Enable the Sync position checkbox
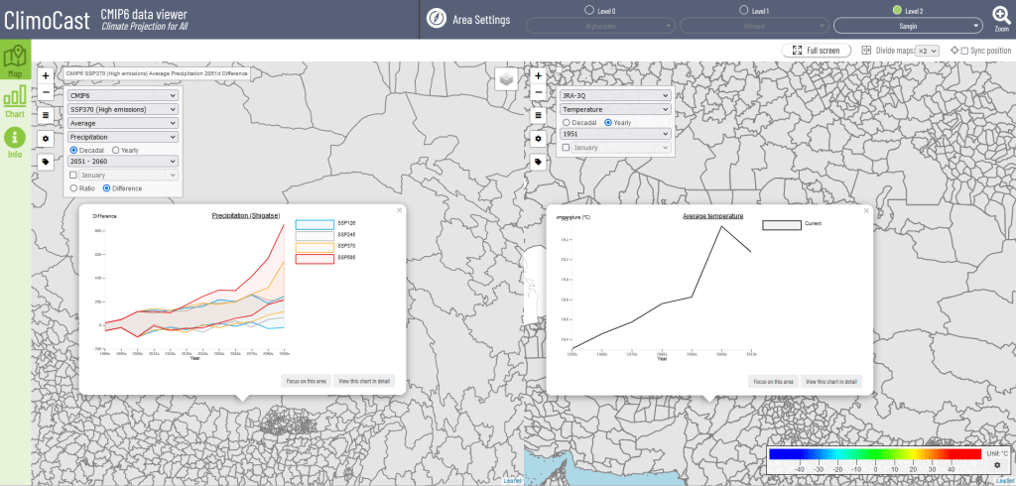1016x486 pixels. (x=964, y=51)
